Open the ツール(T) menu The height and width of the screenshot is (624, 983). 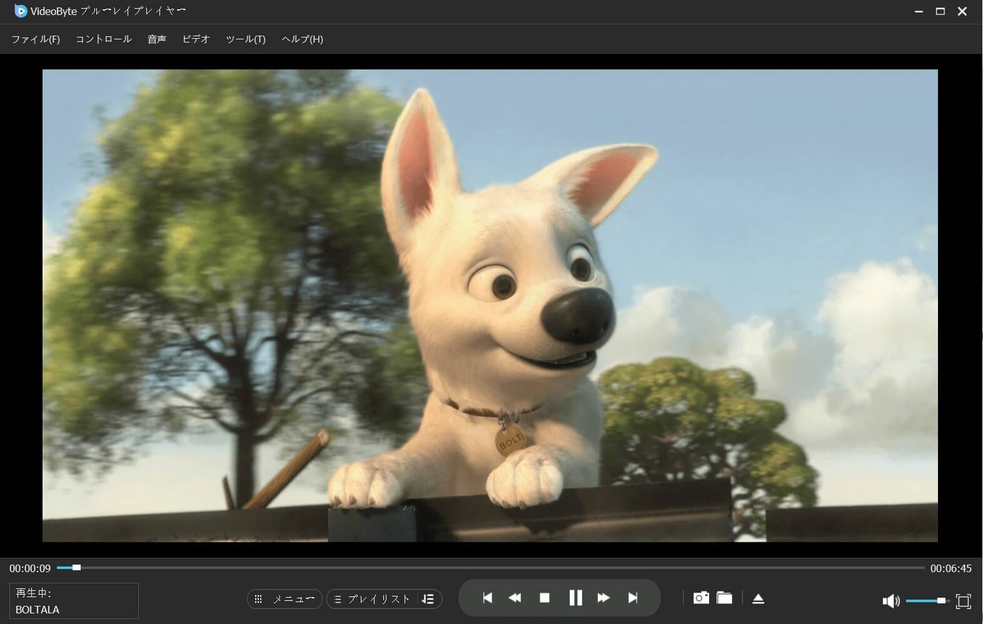pyautogui.click(x=245, y=39)
